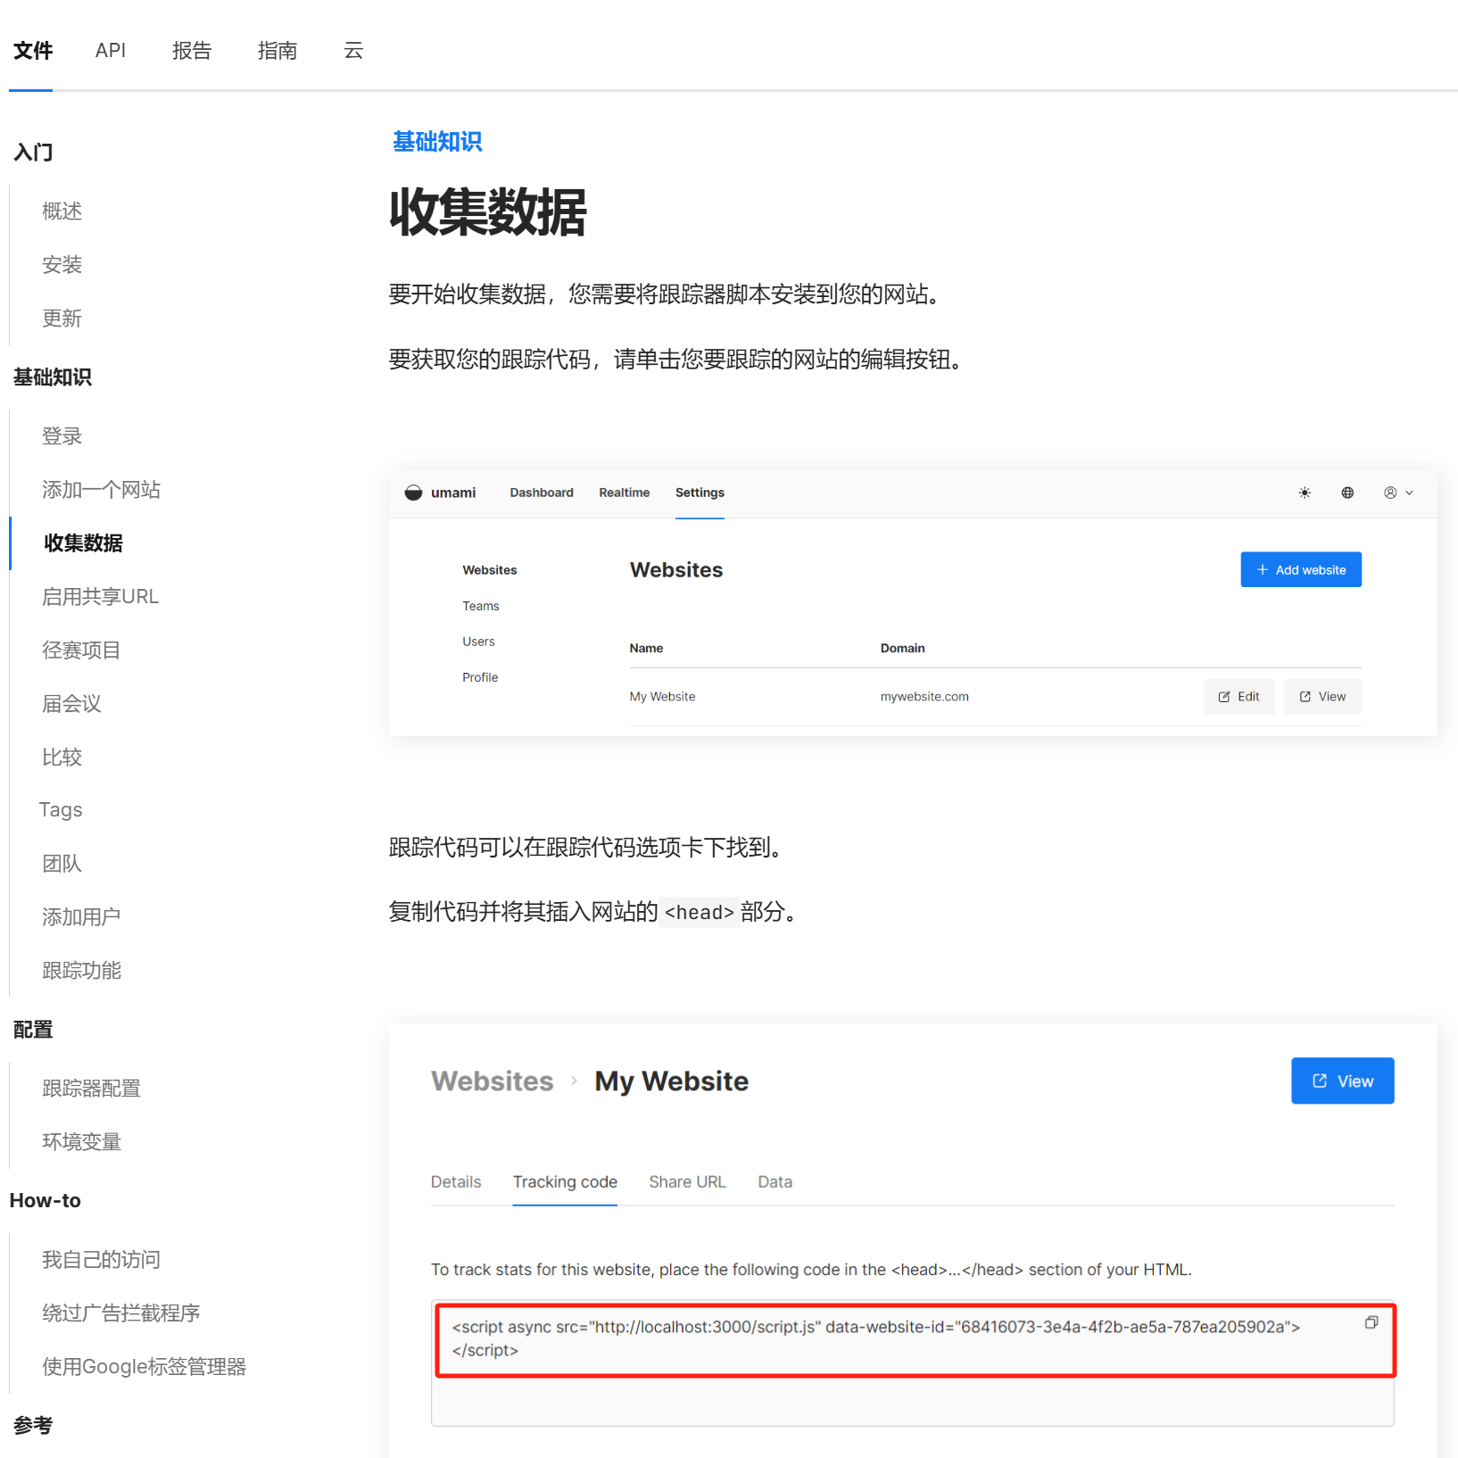This screenshot has width=1458, height=1458.
Task: Switch to the Details tab
Action: (x=456, y=1181)
